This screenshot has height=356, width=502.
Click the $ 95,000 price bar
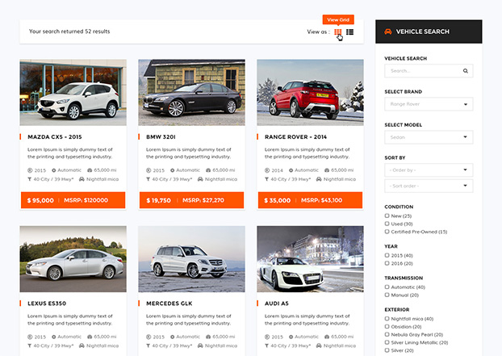pos(73,200)
